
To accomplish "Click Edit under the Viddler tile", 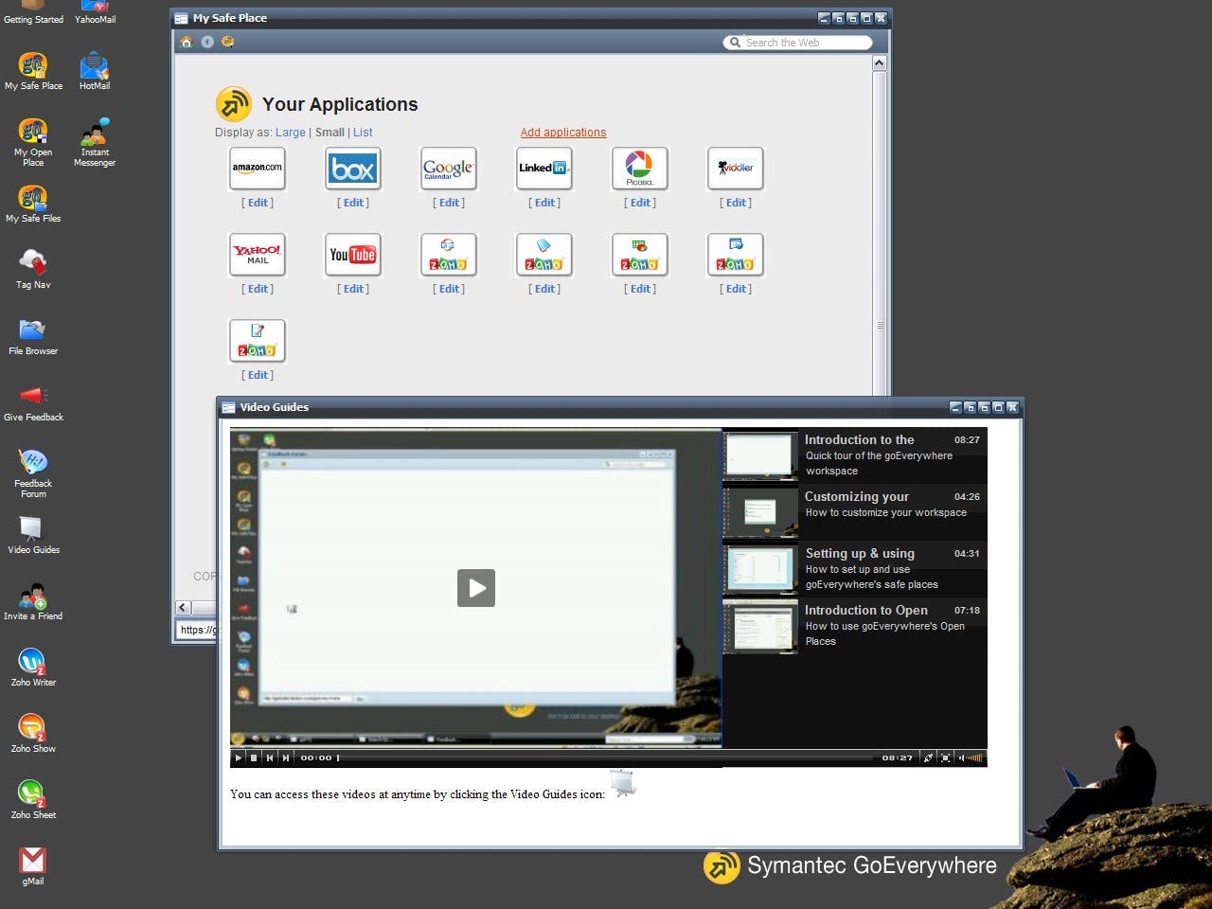I will click(736, 203).
